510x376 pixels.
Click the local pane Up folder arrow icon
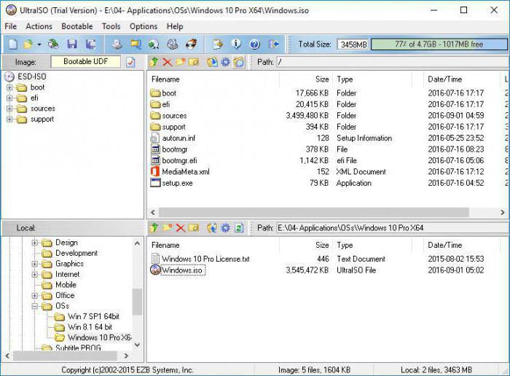[x=154, y=227]
